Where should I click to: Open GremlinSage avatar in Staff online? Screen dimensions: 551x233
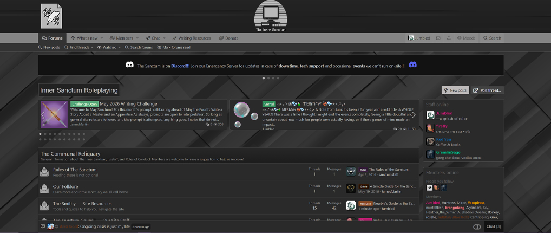coord(430,154)
